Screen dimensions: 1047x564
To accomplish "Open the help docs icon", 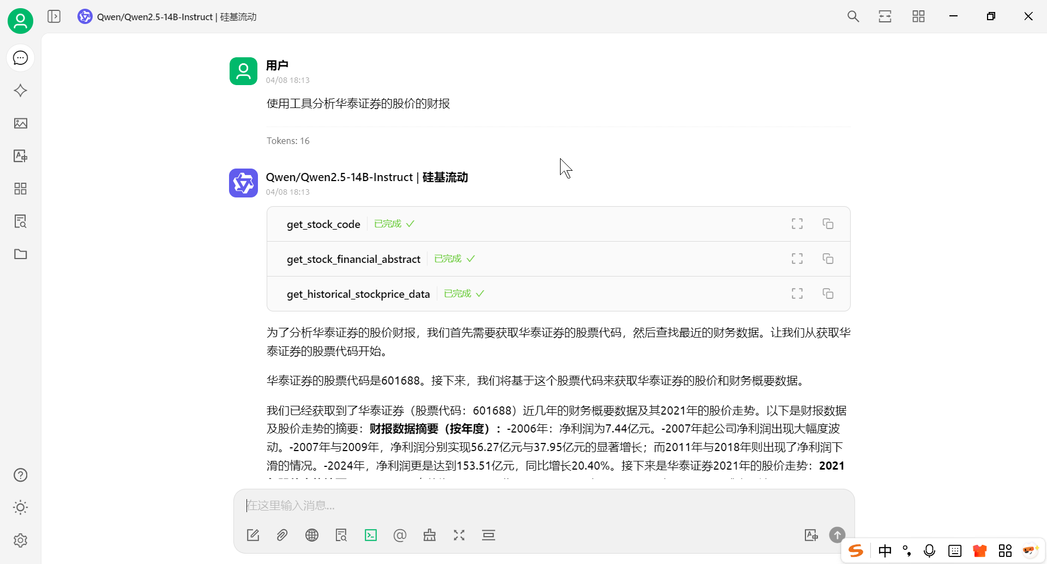I will click(20, 475).
